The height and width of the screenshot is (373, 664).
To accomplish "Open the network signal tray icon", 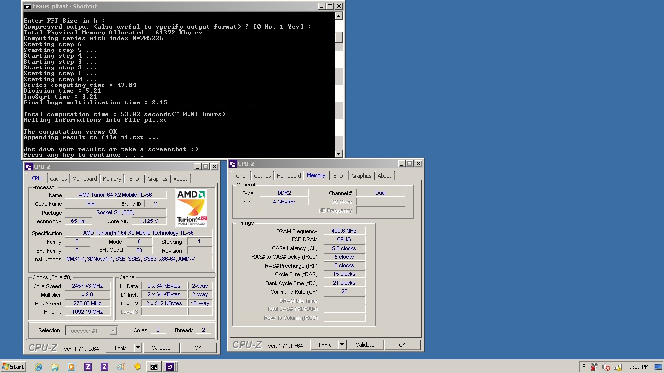I will coord(618,367).
